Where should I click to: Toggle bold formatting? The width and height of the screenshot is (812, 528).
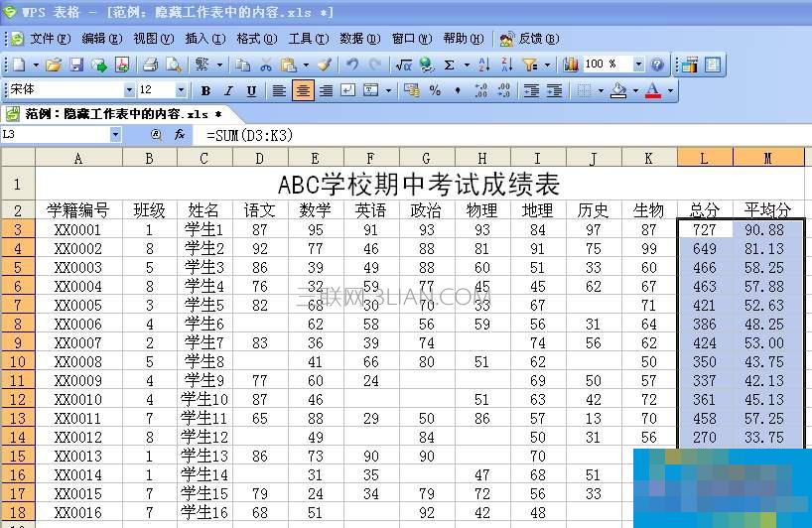pos(205,90)
